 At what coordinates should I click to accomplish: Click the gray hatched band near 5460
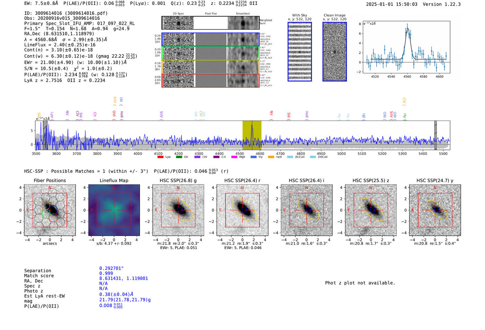coord(435,135)
